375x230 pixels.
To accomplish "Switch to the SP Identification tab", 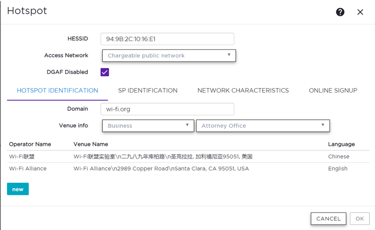I will pyautogui.click(x=148, y=91).
